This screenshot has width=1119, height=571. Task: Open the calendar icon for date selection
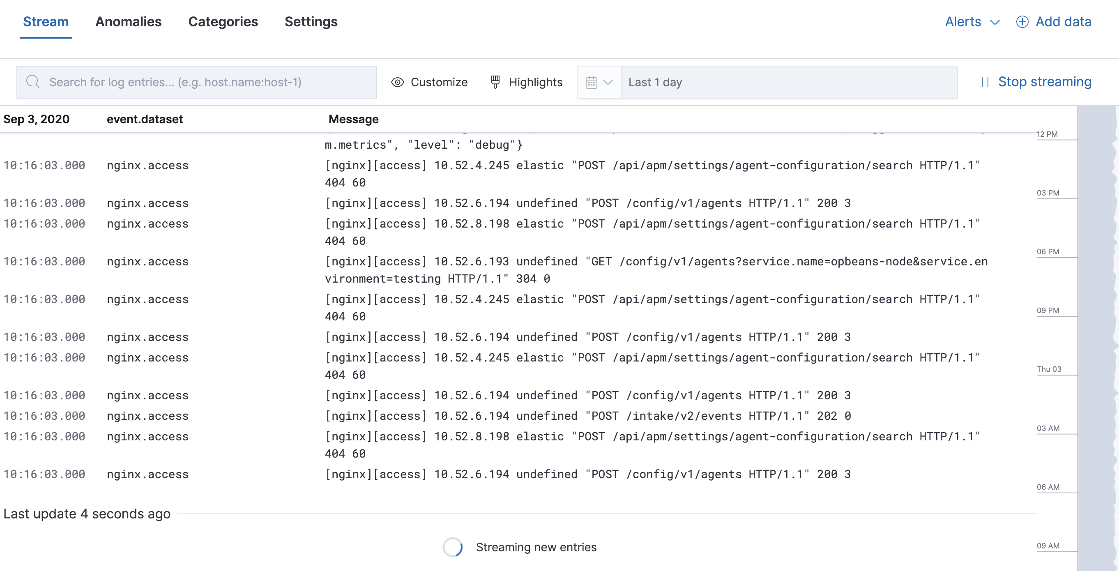click(592, 82)
